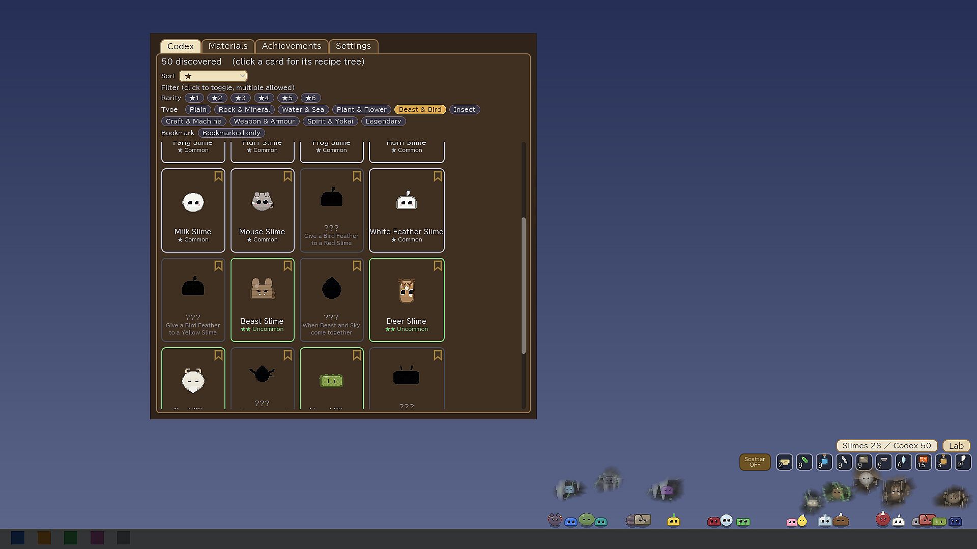Disable the Beast & Bird type filter

(420, 110)
